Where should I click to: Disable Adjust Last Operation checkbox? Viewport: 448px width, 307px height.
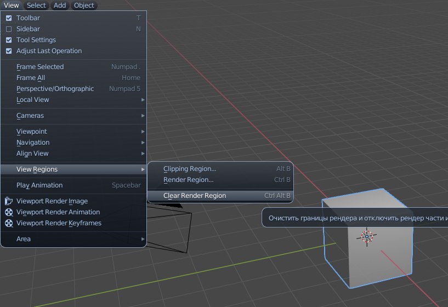pyautogui.click(x=9, y=51)
